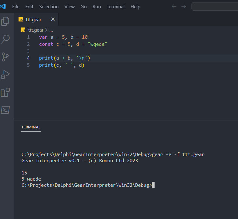The width and height of the screenshot is (238, 219).
Task: Open the Search view icon
Action: (5, 39)
